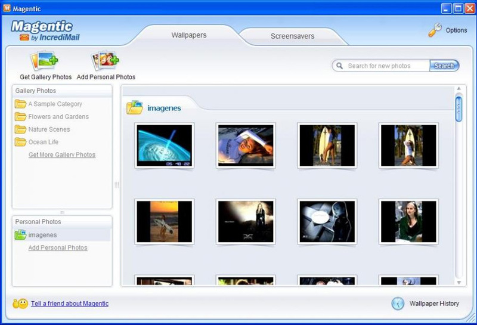Click the sidebar vertical splitter handle
477x325 pixels.
click(116, 185)
